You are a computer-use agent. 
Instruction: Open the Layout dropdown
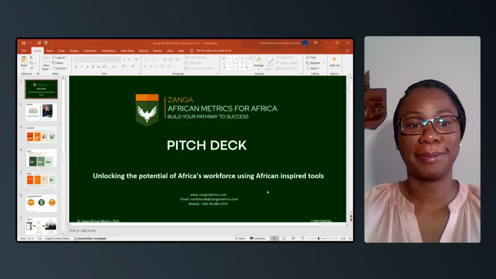[x=60, y=57]
